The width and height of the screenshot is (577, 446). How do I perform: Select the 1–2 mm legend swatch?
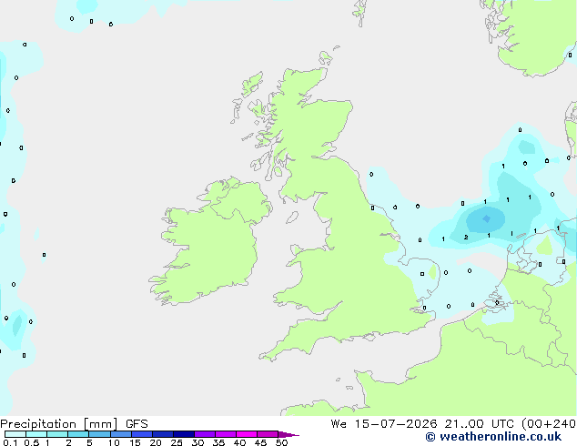click(x=57, y=434)
